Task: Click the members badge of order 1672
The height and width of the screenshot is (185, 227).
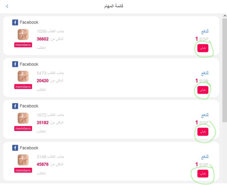Action: click(x=23, y=129)
